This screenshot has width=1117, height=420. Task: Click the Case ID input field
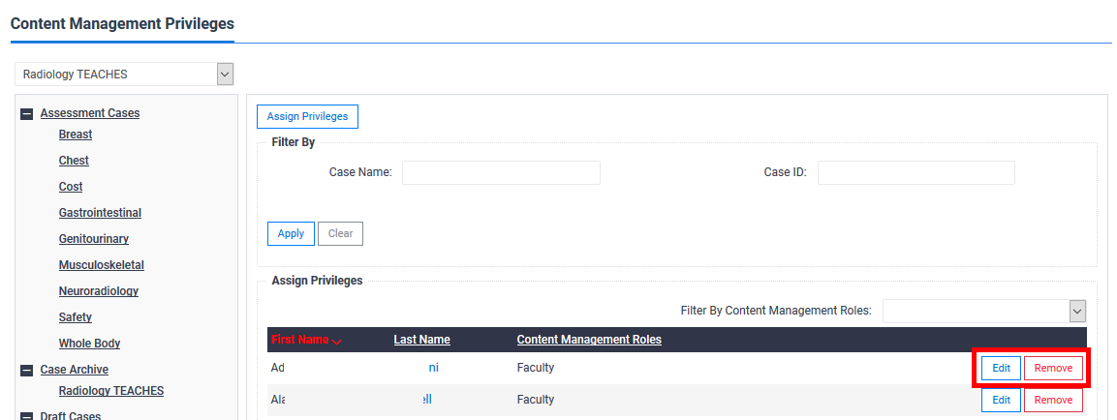916,172
